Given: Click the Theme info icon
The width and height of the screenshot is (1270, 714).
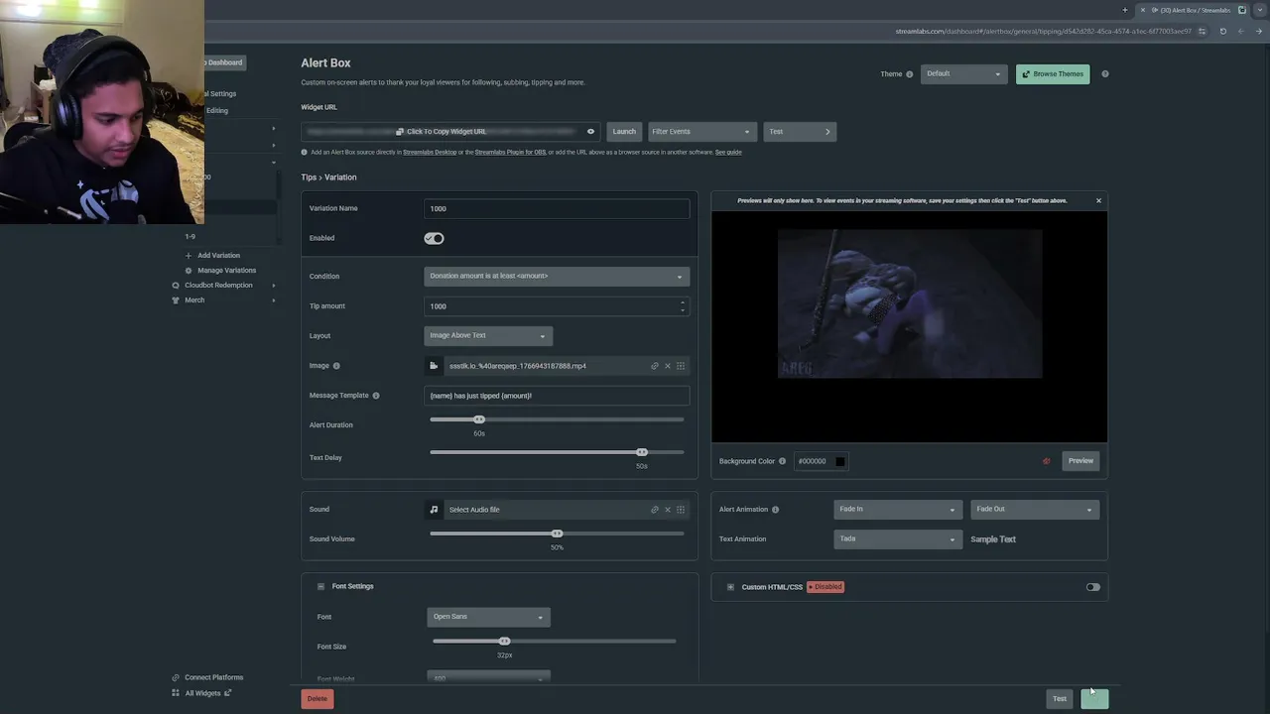Looking at the screenshot, I should click(909, 74).
